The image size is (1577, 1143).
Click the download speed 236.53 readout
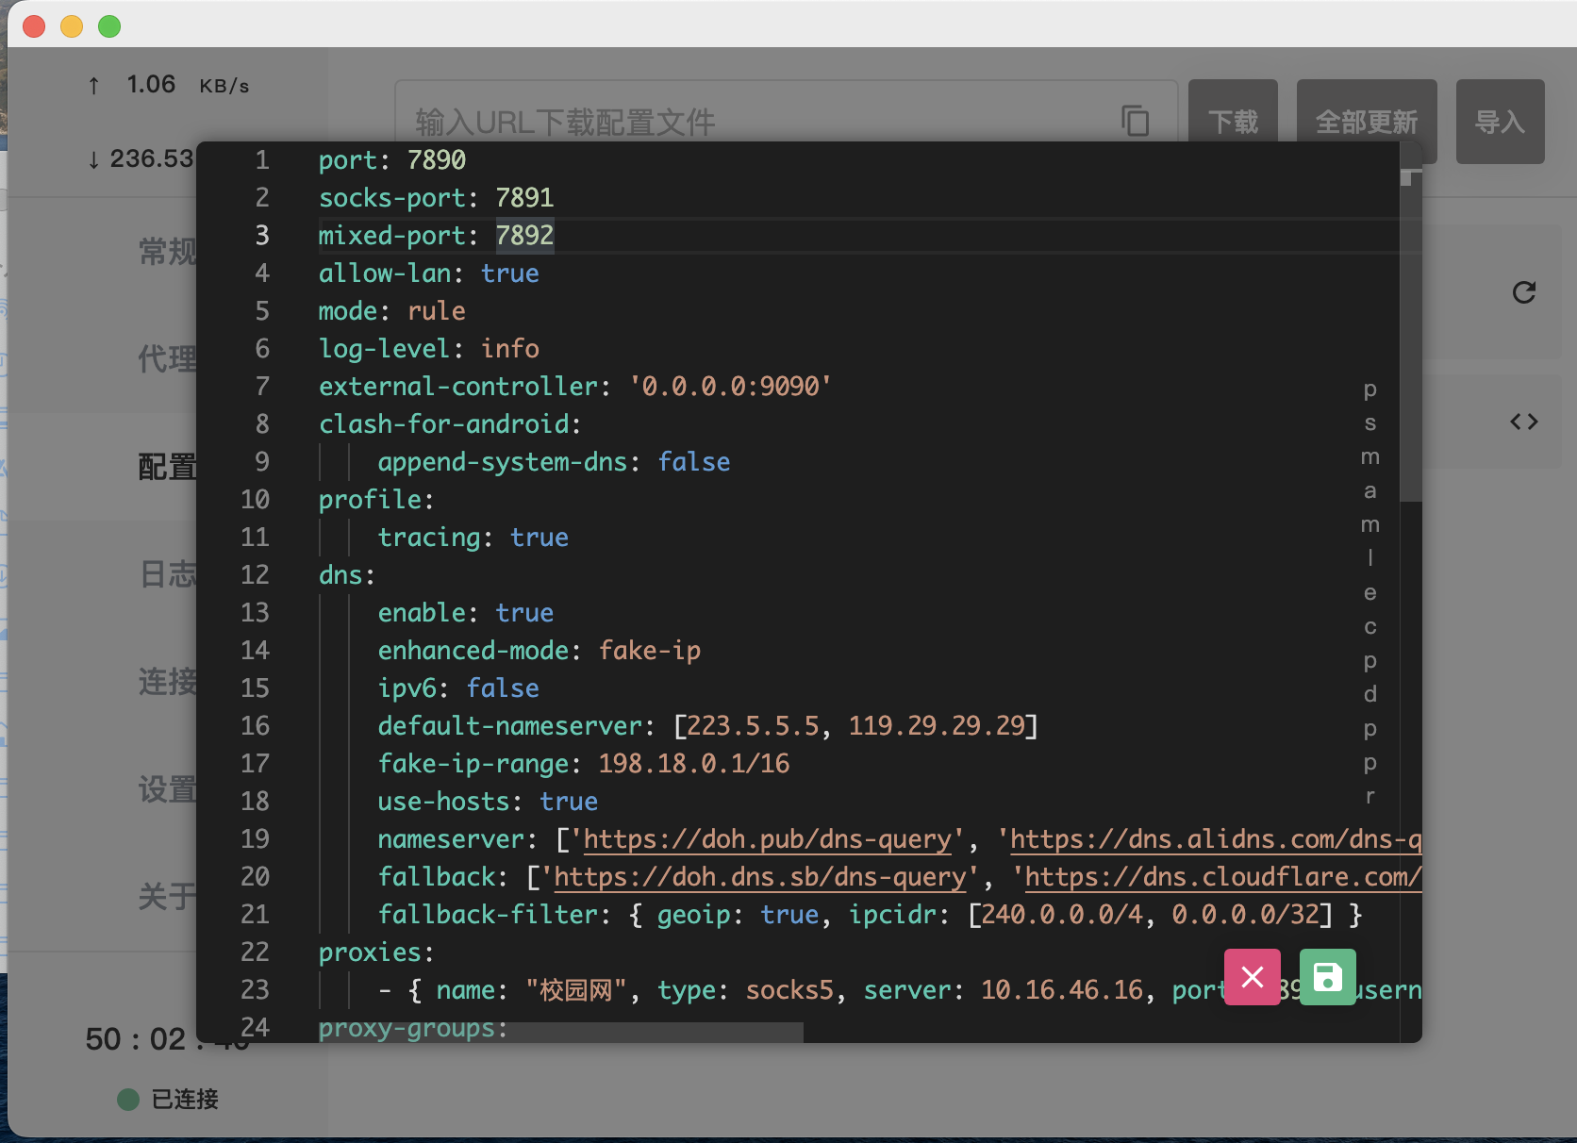[x=141, y=158]
